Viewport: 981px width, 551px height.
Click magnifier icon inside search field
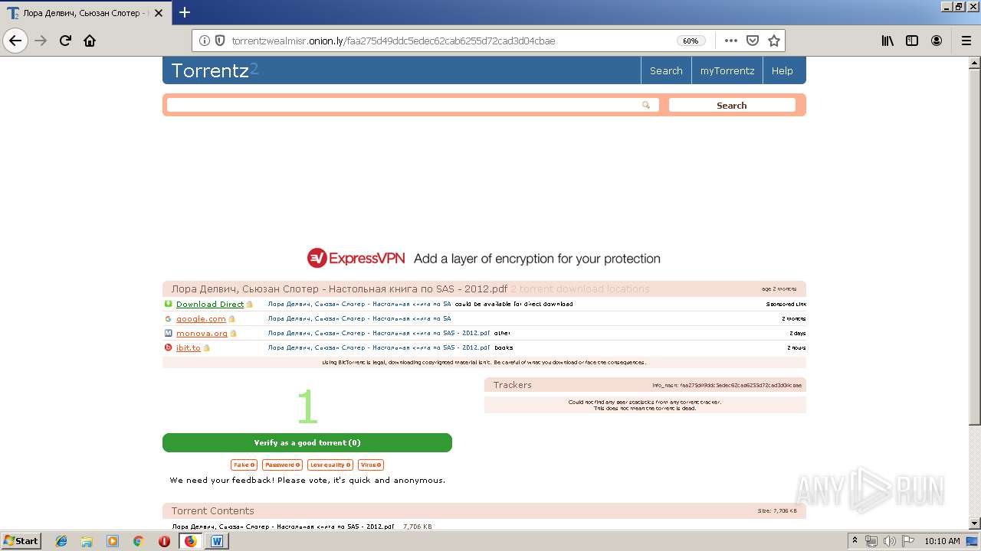pos(646,105)
